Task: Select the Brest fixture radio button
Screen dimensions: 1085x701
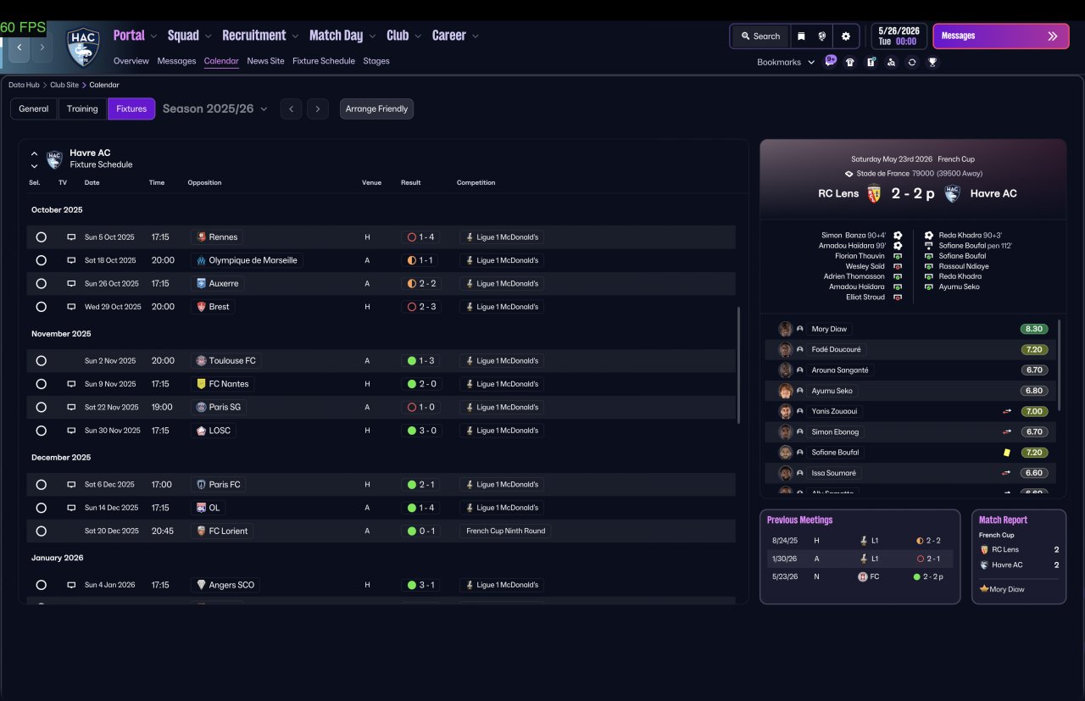Action: click(x=41, y=307)
